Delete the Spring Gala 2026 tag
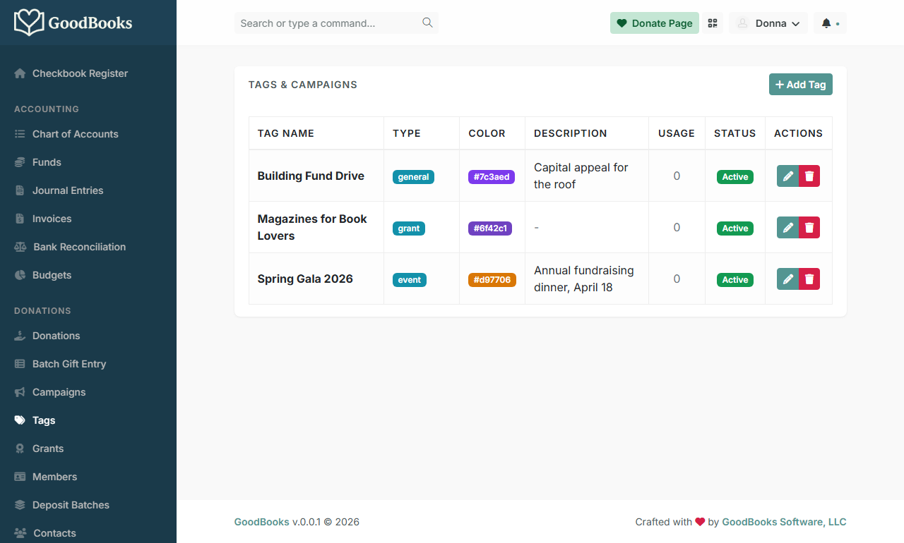The width and height of the screenshot is (904, 543). pos(809,279)
